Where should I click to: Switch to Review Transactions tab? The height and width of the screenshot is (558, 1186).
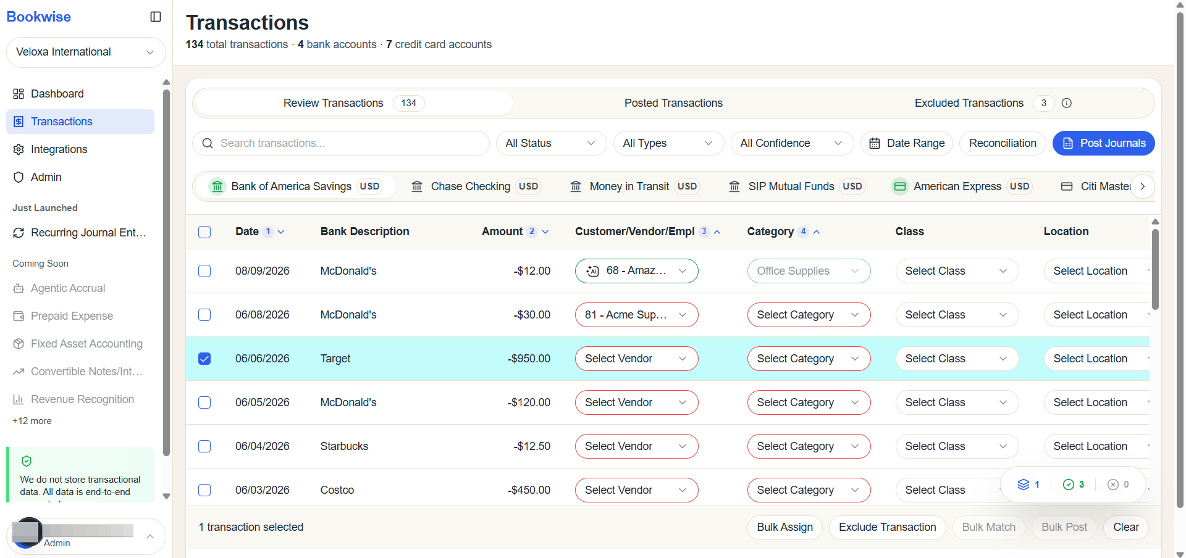pos(353,103)
